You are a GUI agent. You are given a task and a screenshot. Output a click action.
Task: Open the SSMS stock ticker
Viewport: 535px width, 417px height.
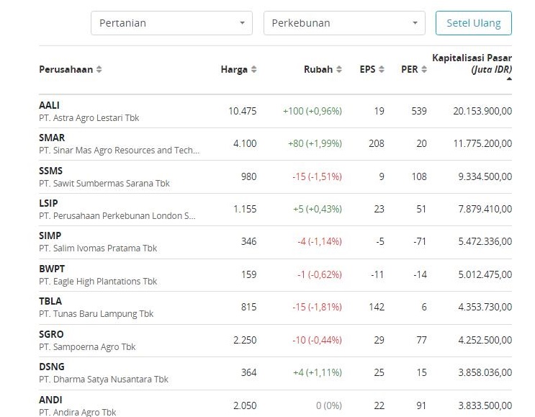pyautogui.click(x=51, y=171)
